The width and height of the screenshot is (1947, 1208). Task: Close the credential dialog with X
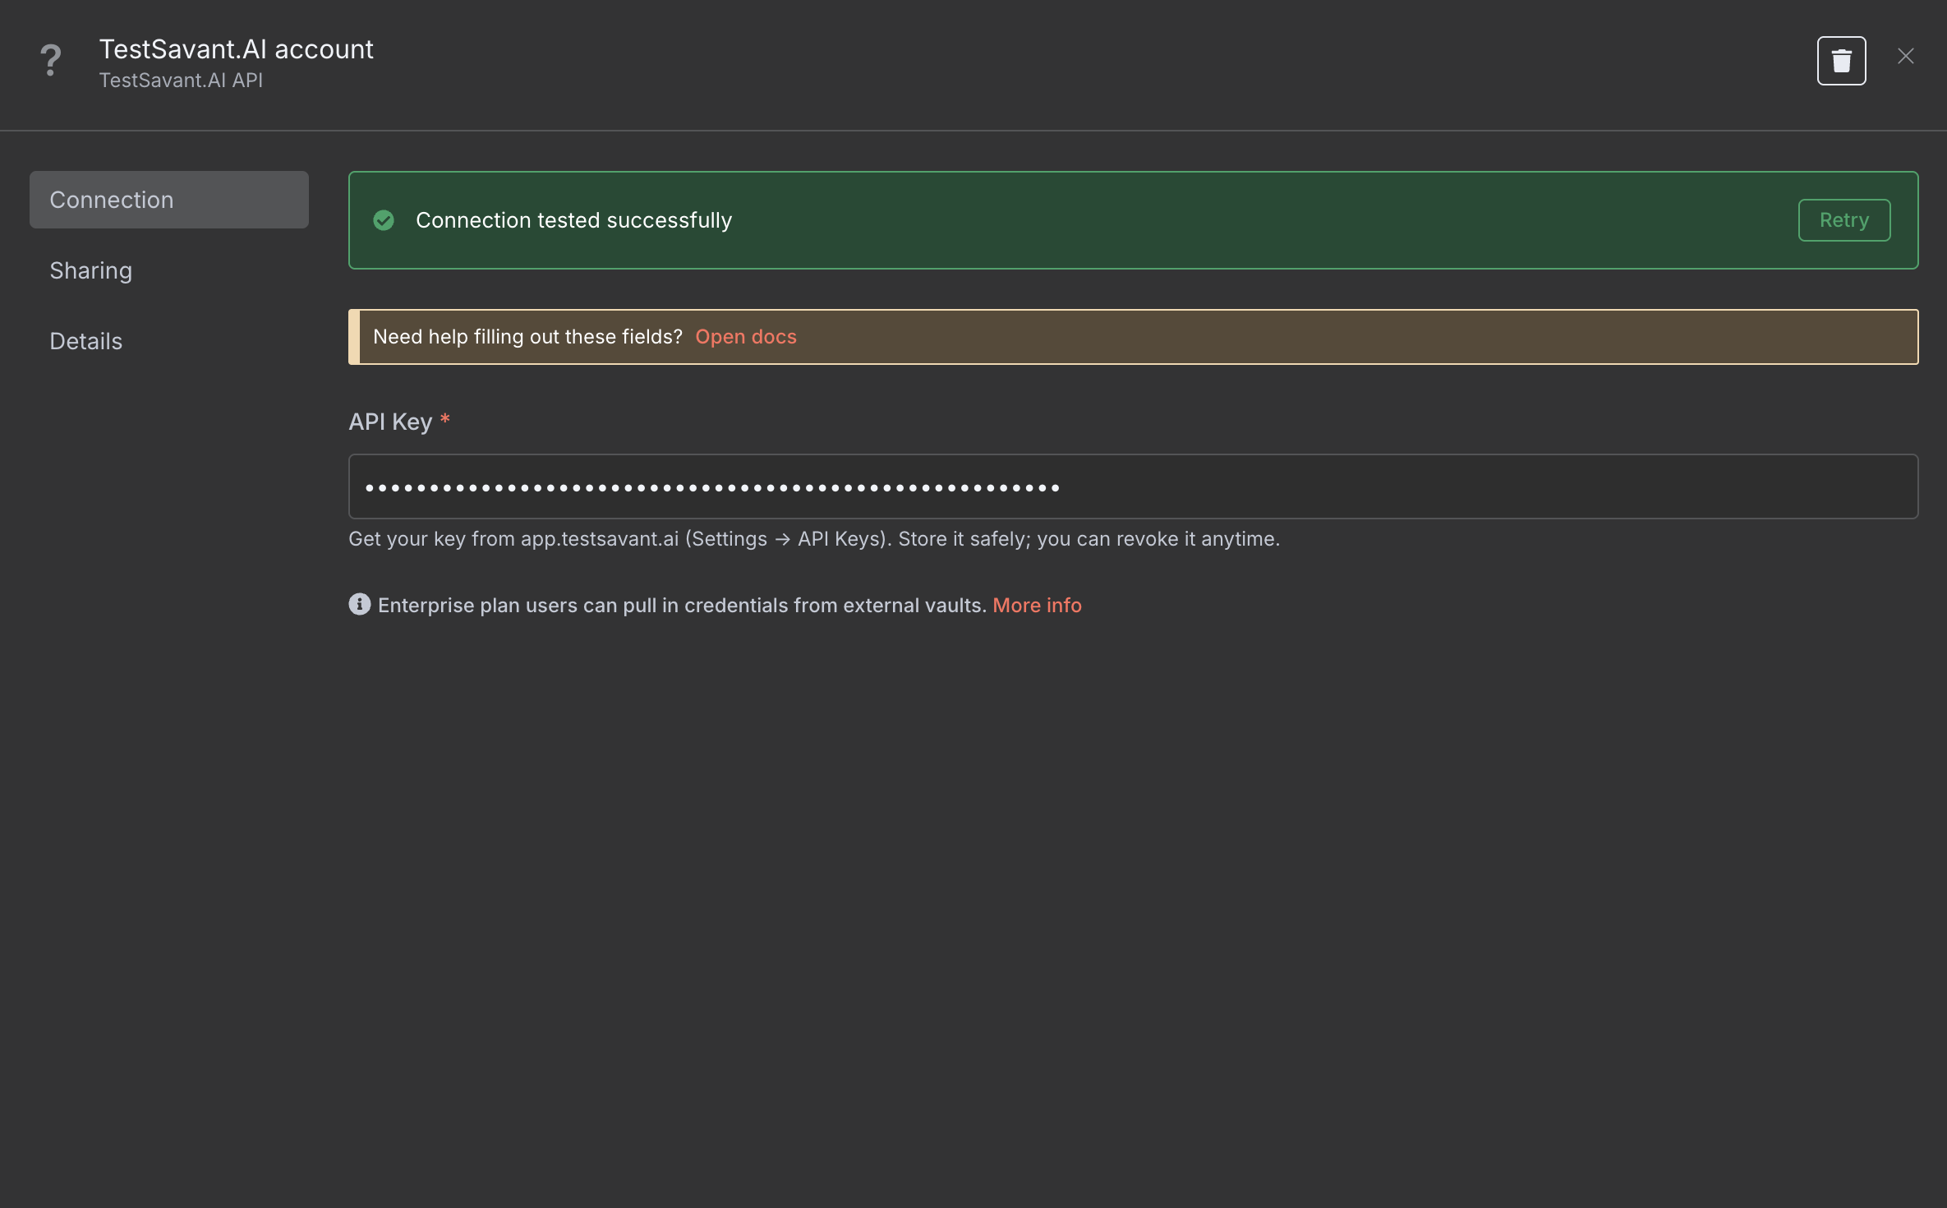[1905, 57]
